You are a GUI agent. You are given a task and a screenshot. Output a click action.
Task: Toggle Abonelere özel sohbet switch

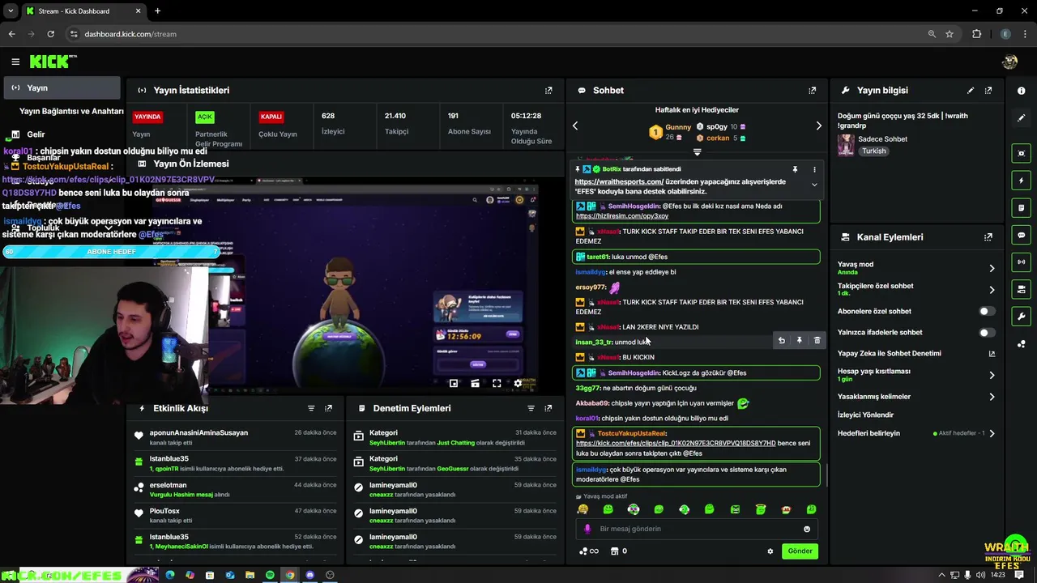[986, 311]
